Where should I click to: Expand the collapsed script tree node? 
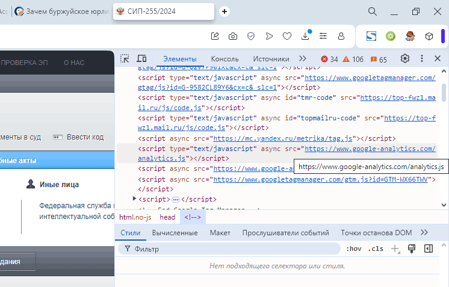pyautogui.click(x=135, y=199)
